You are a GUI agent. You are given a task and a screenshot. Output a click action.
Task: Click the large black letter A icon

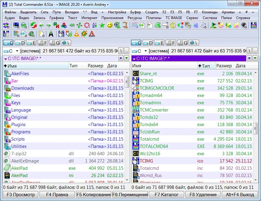[51, 34]
